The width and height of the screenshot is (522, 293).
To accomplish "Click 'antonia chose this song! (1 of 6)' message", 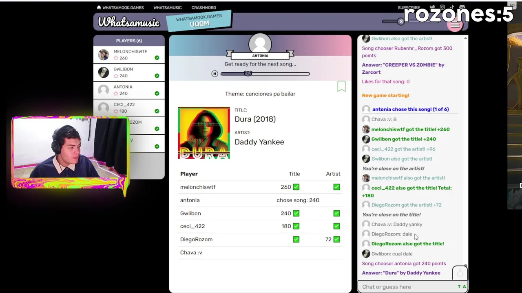I will (x=410, y=109).
